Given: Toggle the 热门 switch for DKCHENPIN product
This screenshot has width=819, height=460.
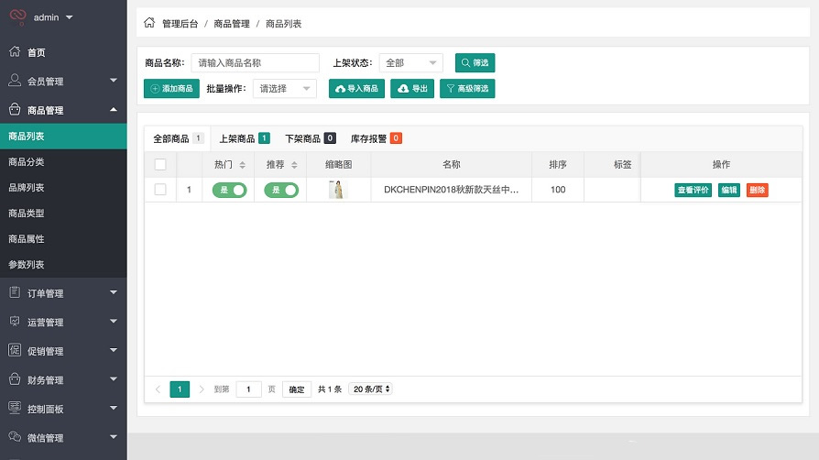Looking at the screenshot, I should (229, 190).
